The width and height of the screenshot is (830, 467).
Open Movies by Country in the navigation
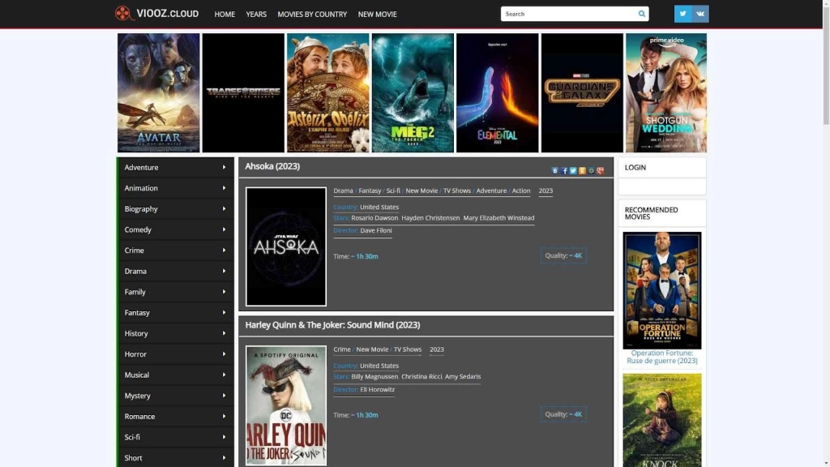tap(312, 15)
